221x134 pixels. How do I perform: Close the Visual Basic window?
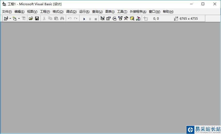tap(215, 4)
